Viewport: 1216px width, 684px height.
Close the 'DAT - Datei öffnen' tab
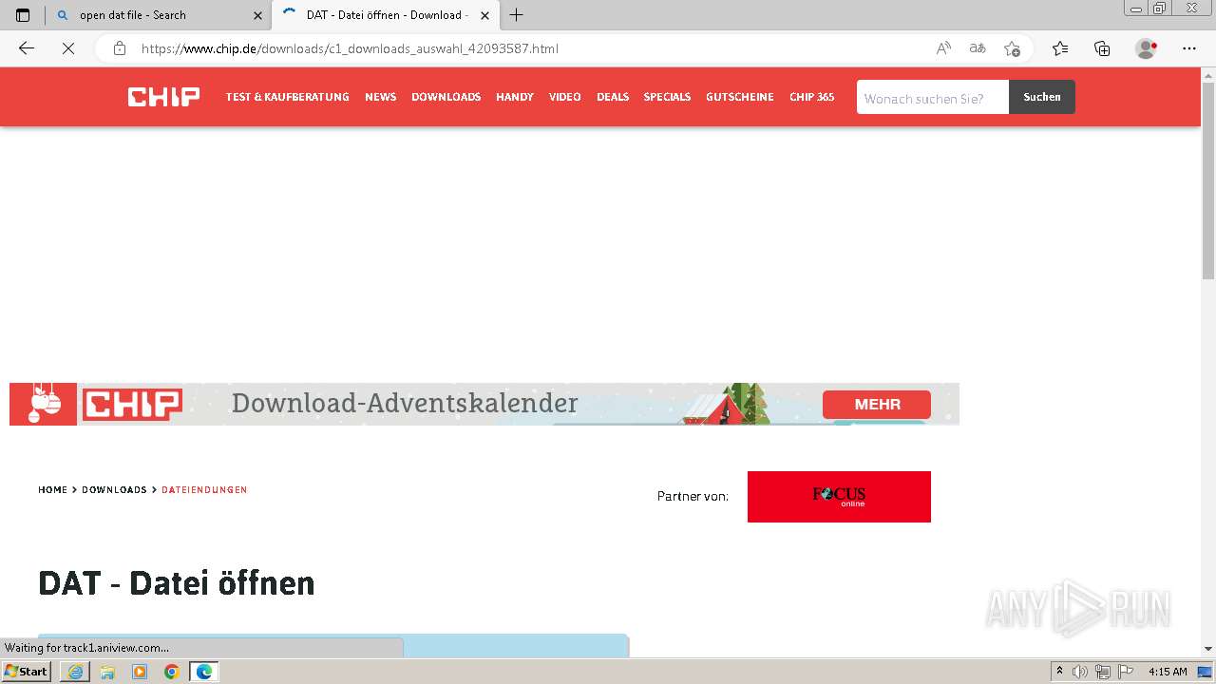click(x=484, y=15)
